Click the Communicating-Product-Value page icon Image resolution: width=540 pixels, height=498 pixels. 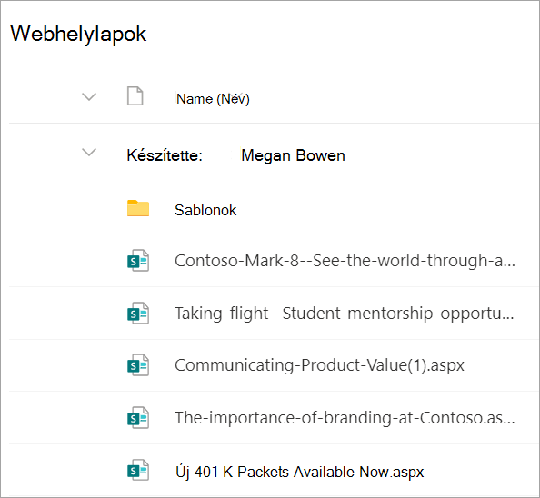[138, 364]
